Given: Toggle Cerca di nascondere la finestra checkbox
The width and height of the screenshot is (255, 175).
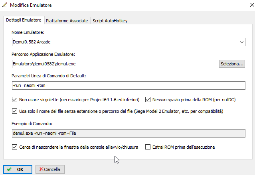Looking at the screenshot, I should click(x=15, y=147).
